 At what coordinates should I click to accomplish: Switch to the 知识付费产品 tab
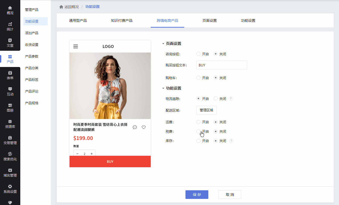[122, 21]
